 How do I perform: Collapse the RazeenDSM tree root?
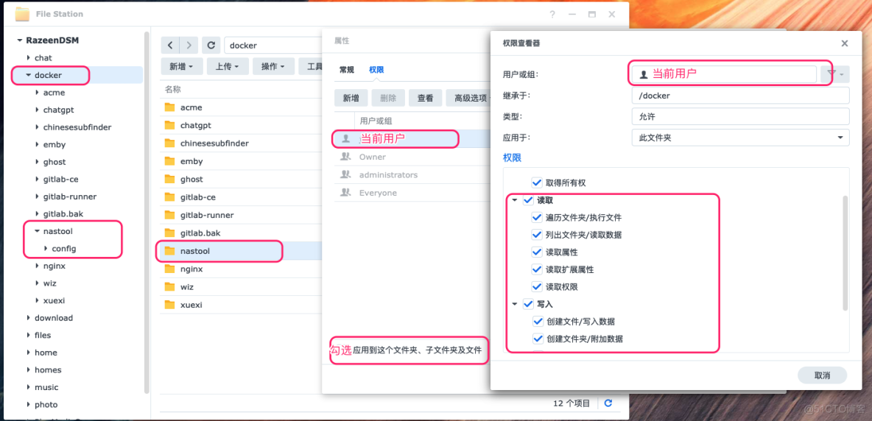pos(20,40)
